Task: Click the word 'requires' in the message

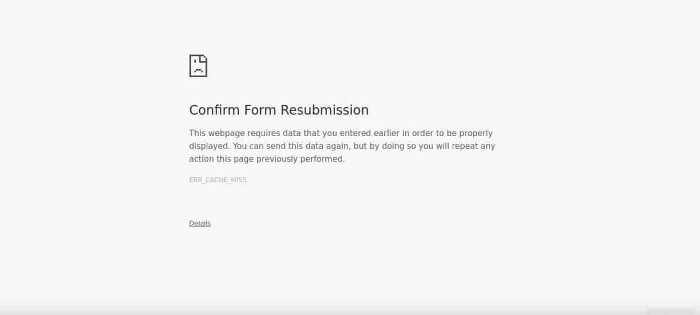Action: click(264, 133)
